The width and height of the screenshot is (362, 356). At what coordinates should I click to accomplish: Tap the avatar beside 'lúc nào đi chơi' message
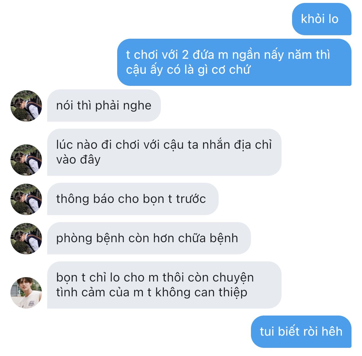[x=26, y=160]
